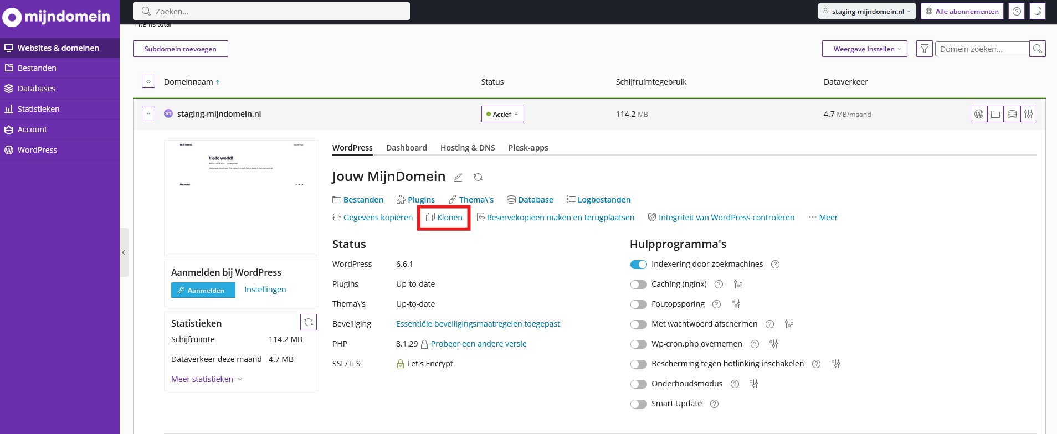Enable the Onderhoudsmodus toggle
Screen dimensions: 1057x434
(639, 384)
